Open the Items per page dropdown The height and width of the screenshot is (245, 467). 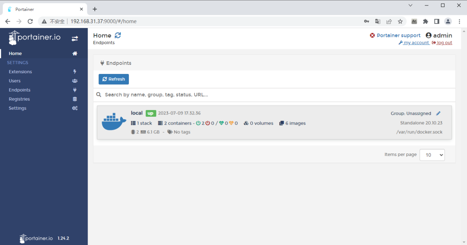click(432, 155)
